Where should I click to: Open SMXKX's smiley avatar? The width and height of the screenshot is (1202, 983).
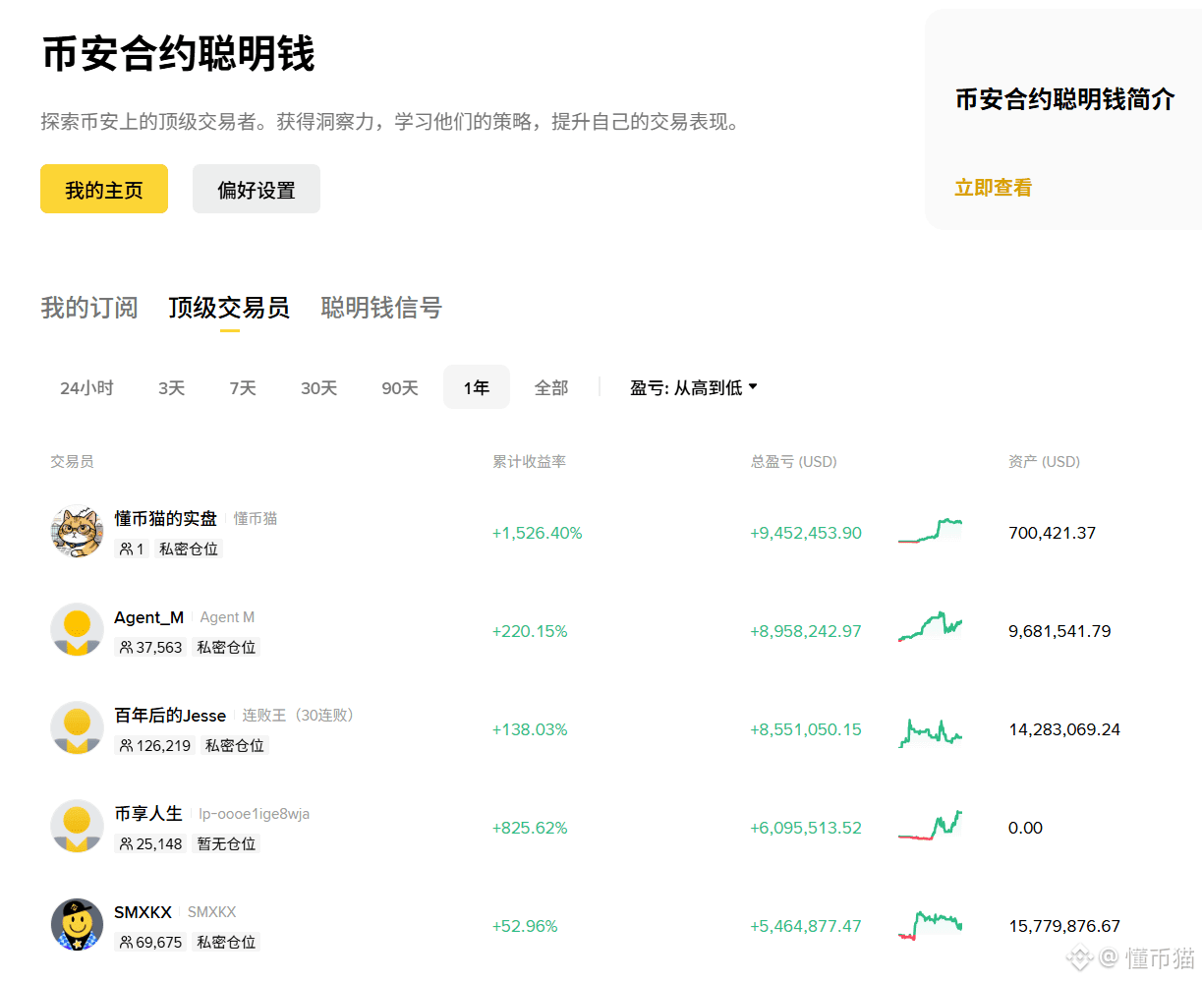77,925
